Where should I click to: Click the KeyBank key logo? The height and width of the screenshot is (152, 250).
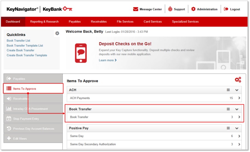(67, 9)
